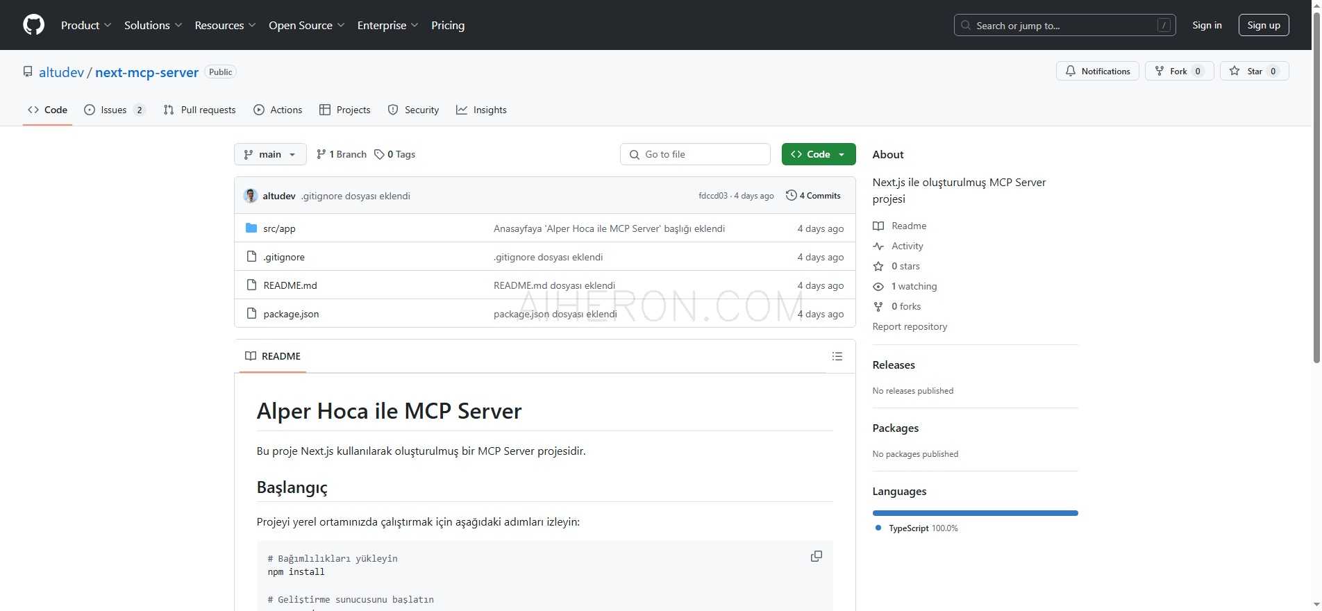The width and height of the screenshot is (1322, 611).
Task: Click the repository icon beside altudev
Action: (28, 72)
